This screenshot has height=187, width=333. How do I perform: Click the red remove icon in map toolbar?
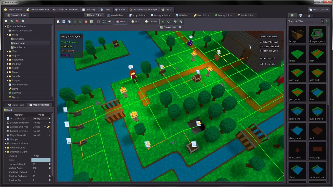point(86,22)
